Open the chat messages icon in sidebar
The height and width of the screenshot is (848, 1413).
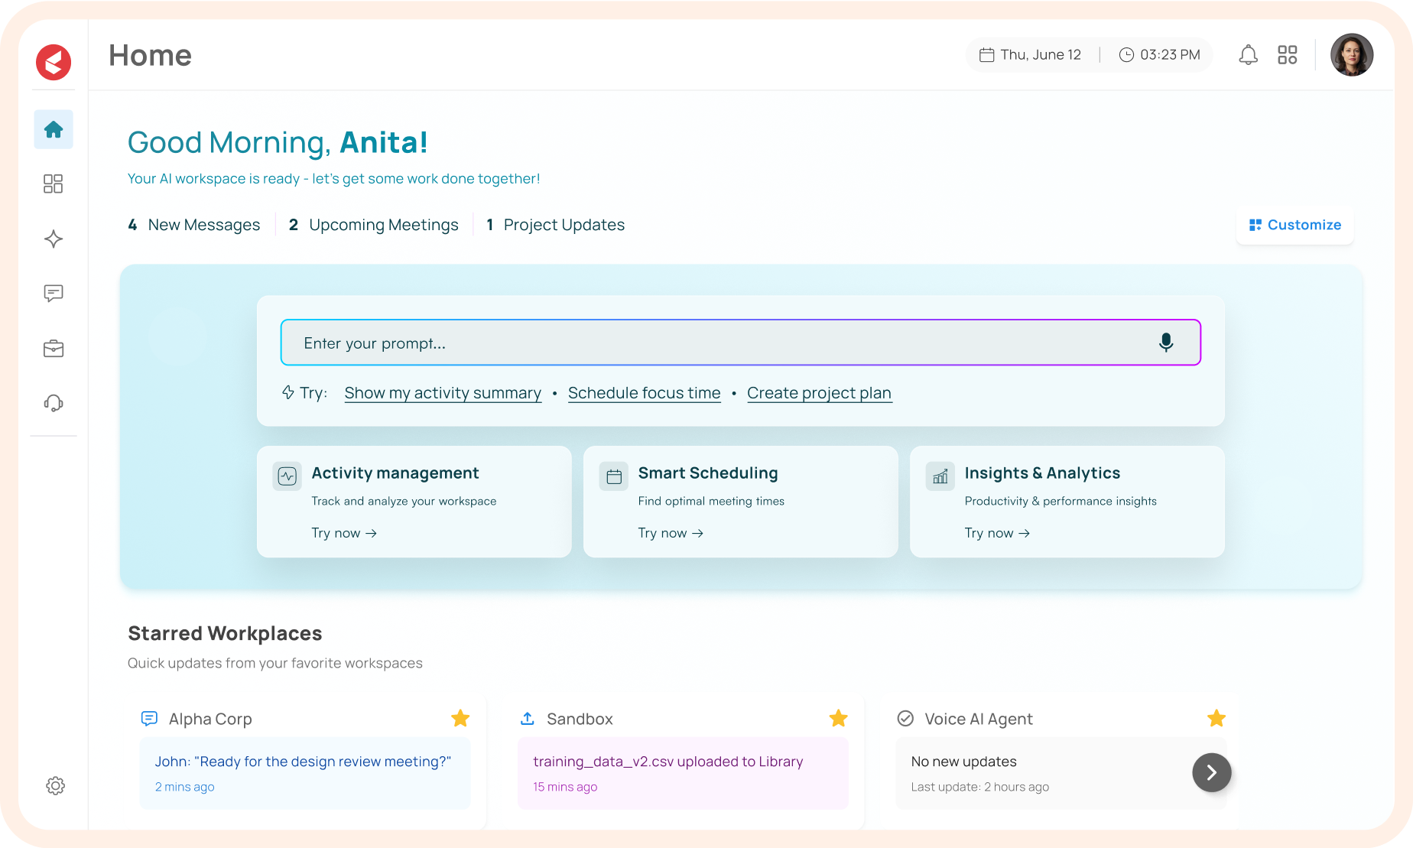(54, 294)
